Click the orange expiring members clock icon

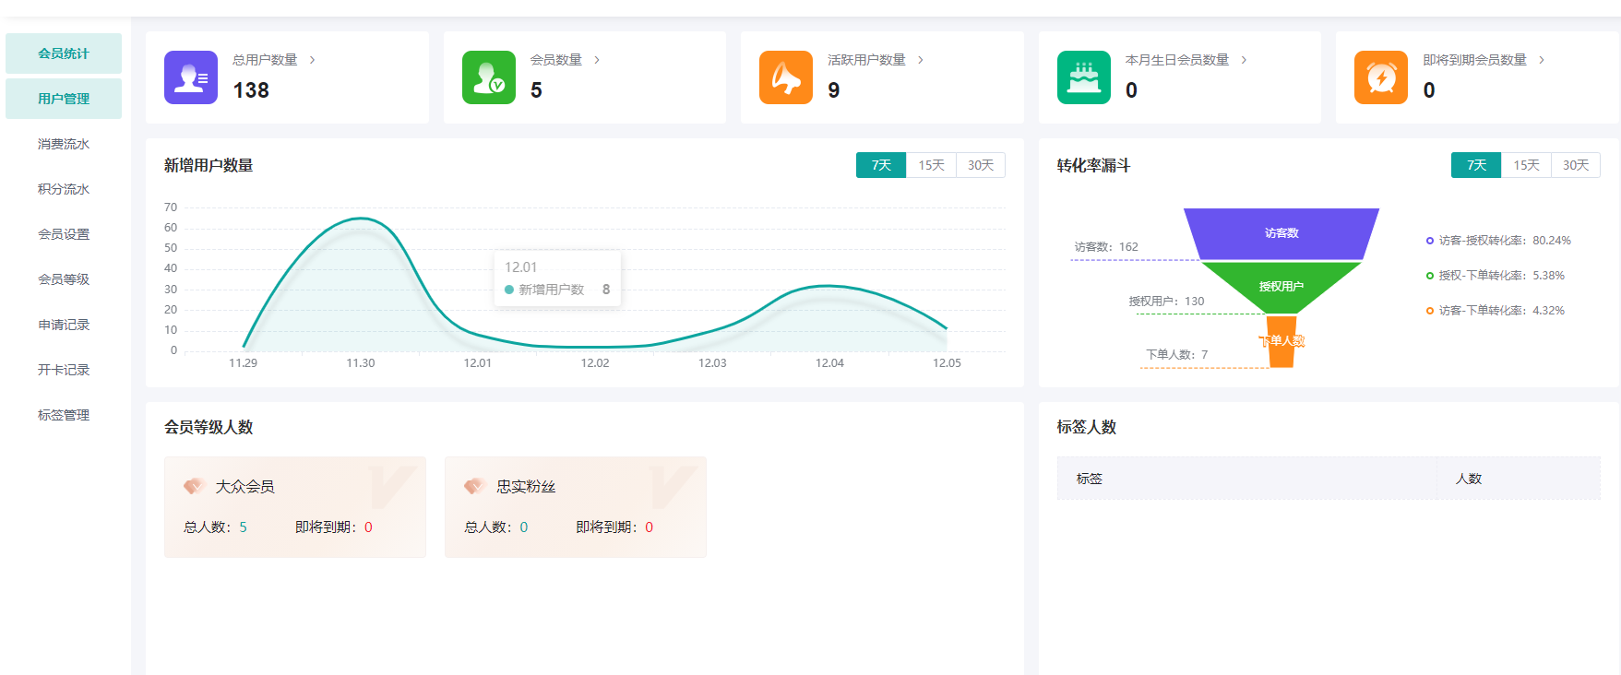tap(1381, 77)
